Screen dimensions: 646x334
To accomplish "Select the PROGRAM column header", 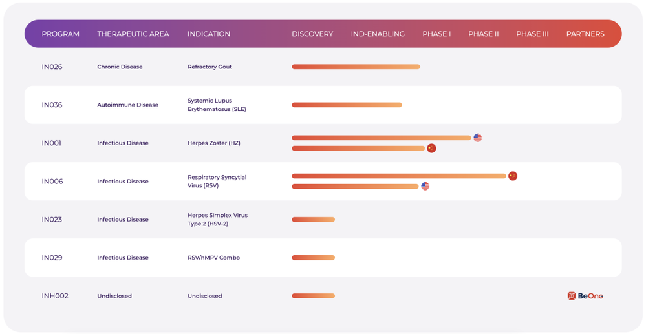I will click(61, 34).
